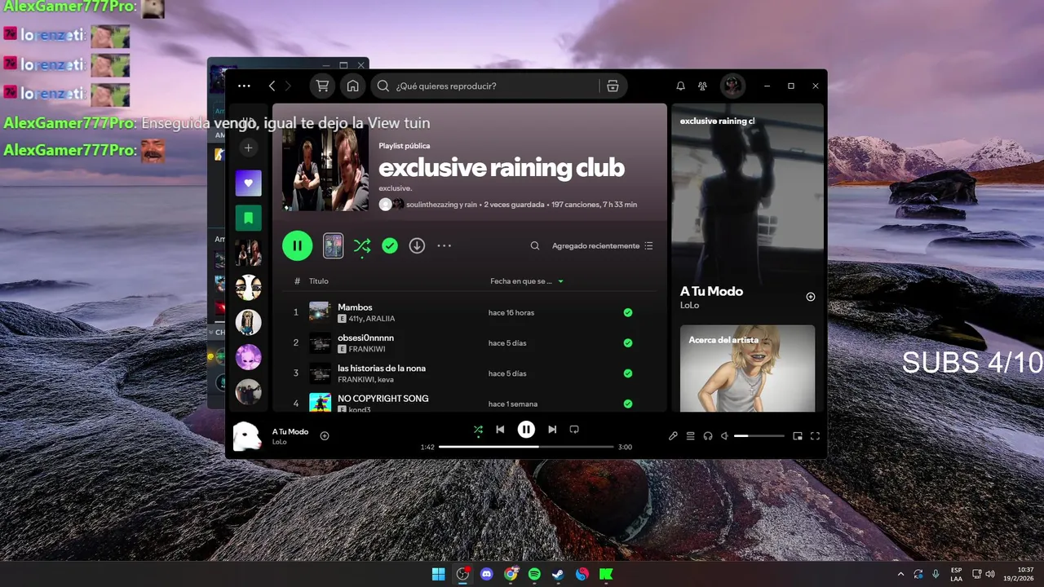Click the '¿Qué quieres reproducir?' search field
Image resolution: width=1044 pixels, height=587 pixels.
[498, 86]
